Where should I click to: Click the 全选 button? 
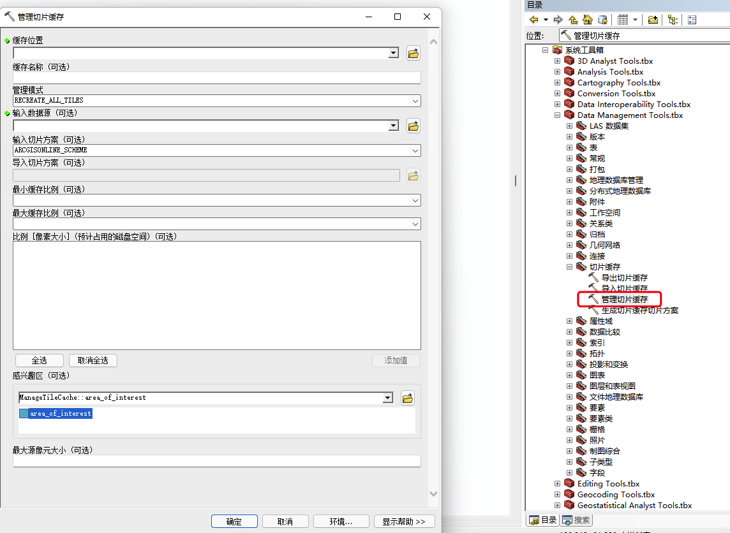[40, 360]
